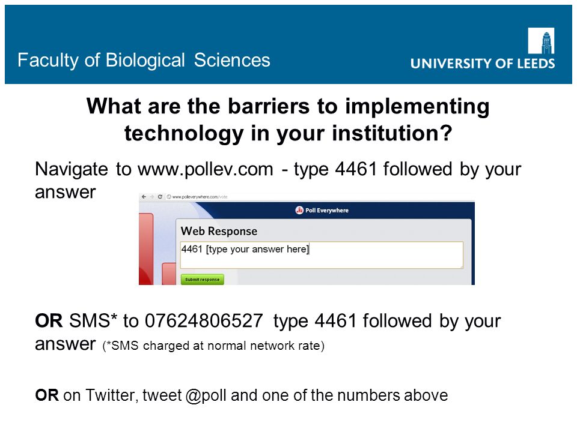Click the SMS charged at network rate note
Screen dimensions: 577x432
coord(213,346)
